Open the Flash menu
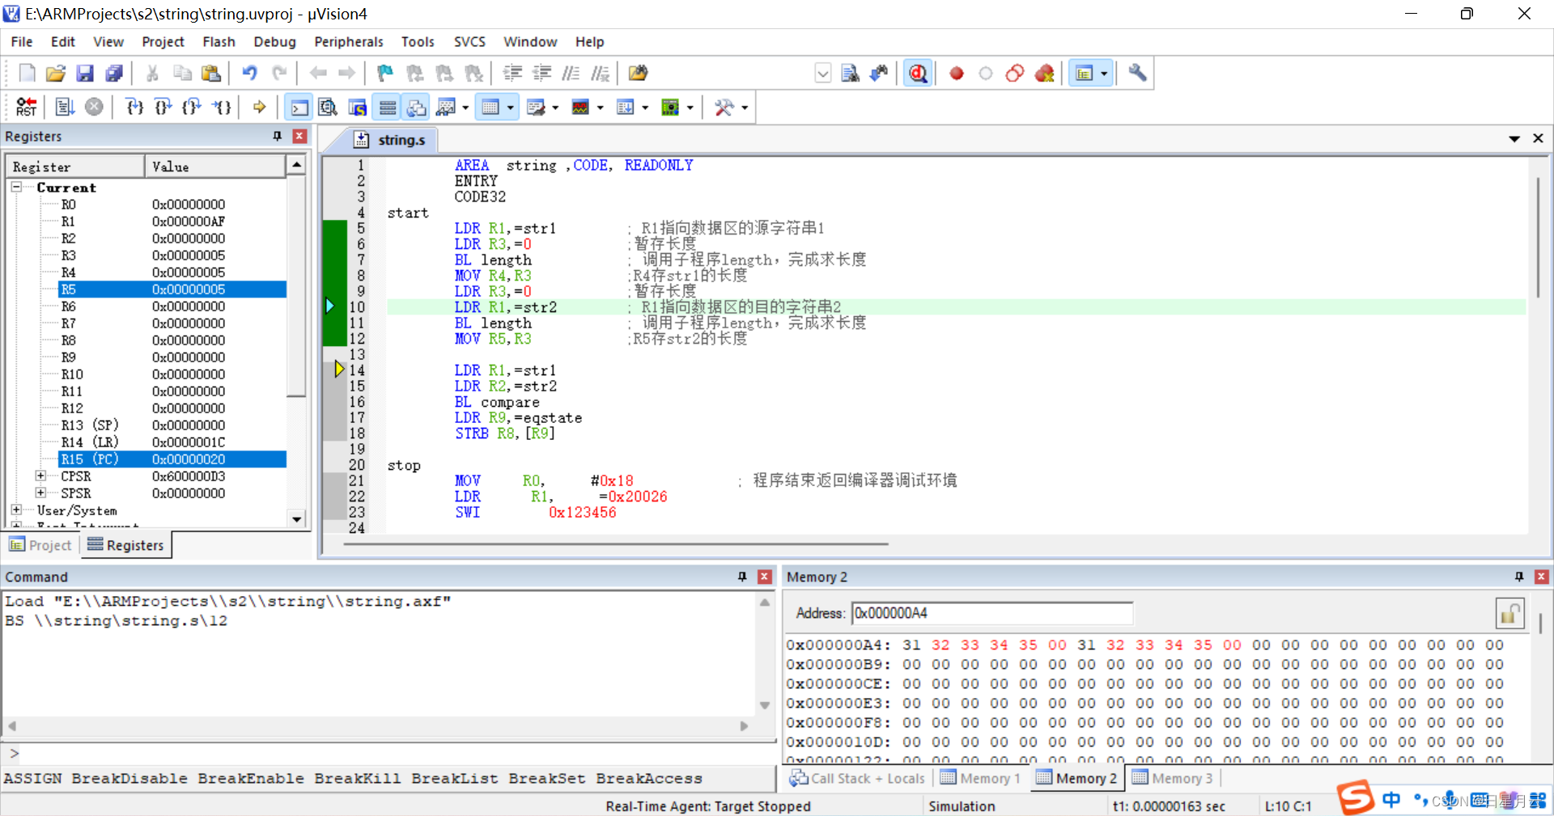 pyautogui.click(x=219, y=41)
